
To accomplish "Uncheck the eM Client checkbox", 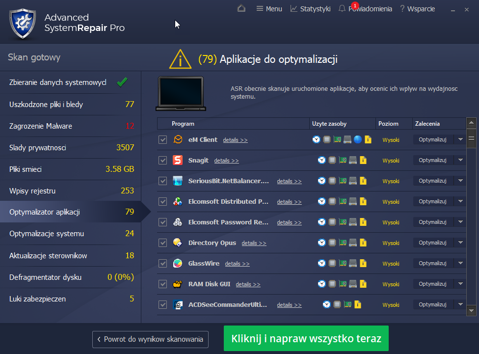I will click(x=162, y=140).
